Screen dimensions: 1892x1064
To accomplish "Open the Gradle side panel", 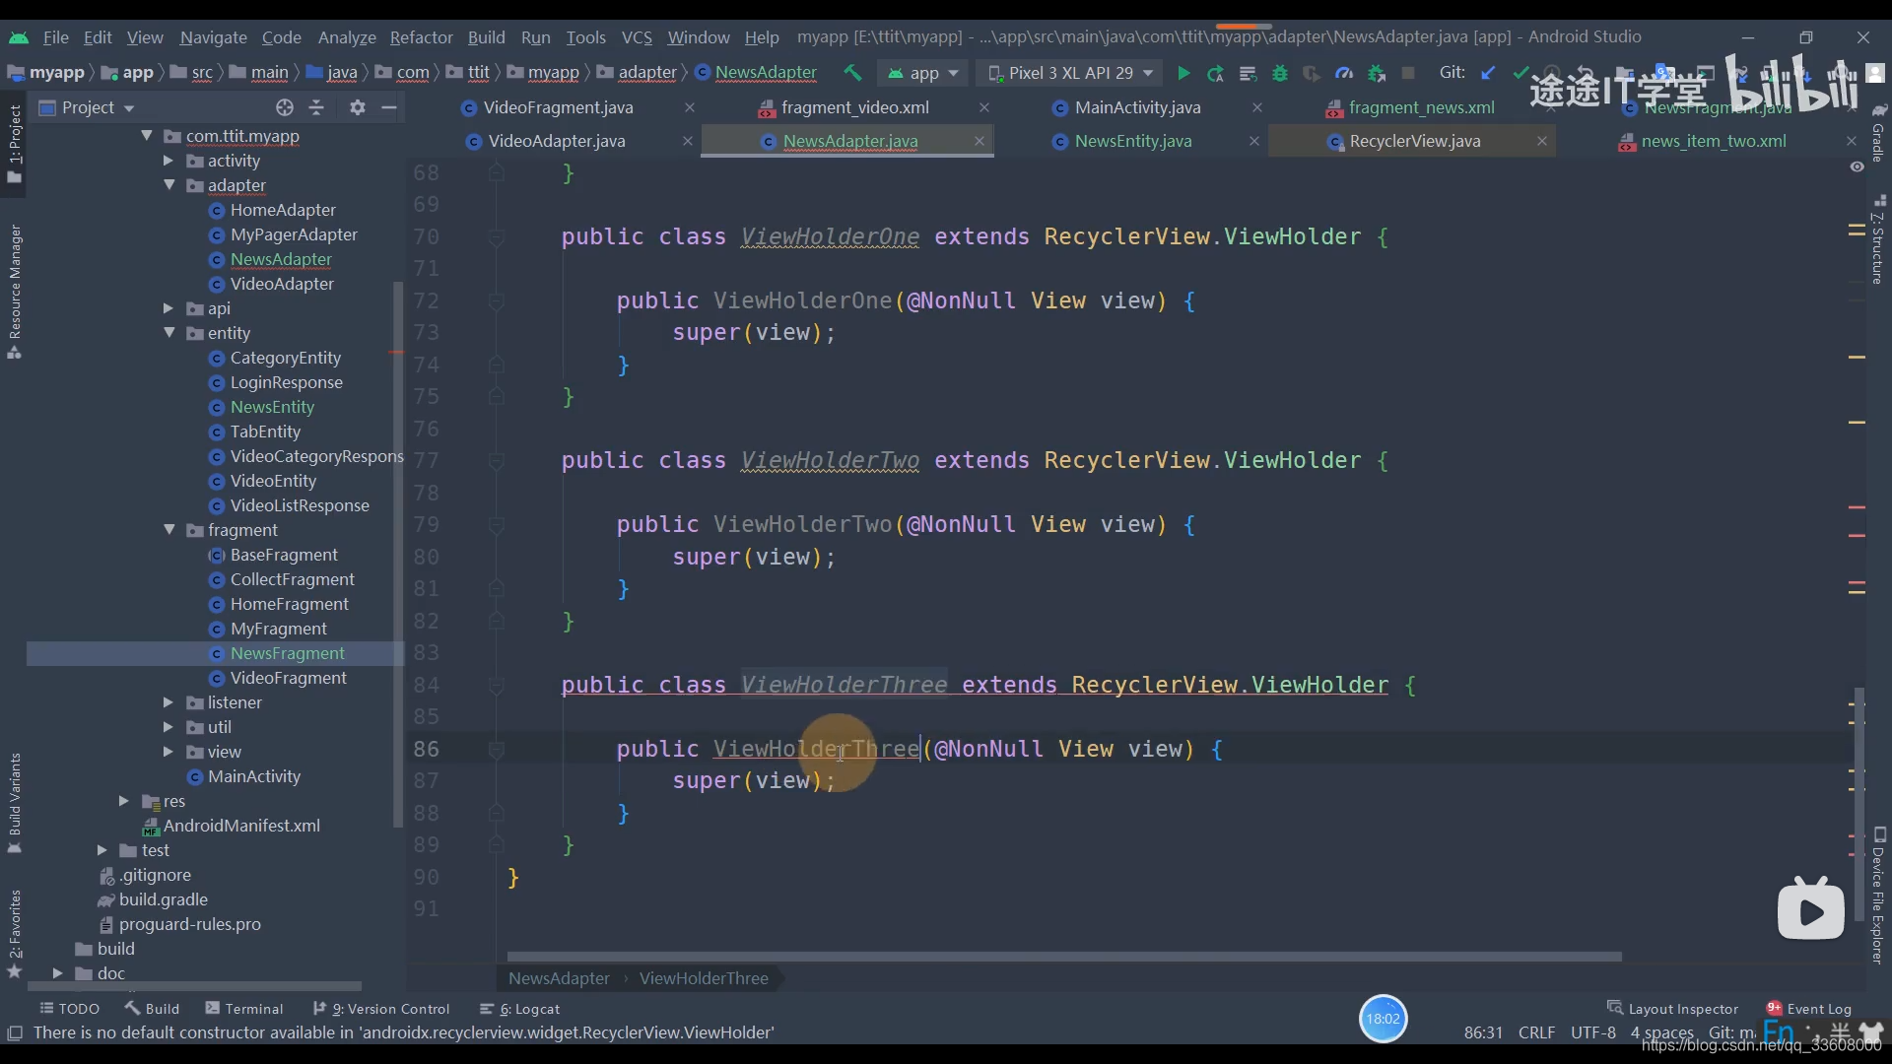I will pyautogui.click(x=1878, y=132).
